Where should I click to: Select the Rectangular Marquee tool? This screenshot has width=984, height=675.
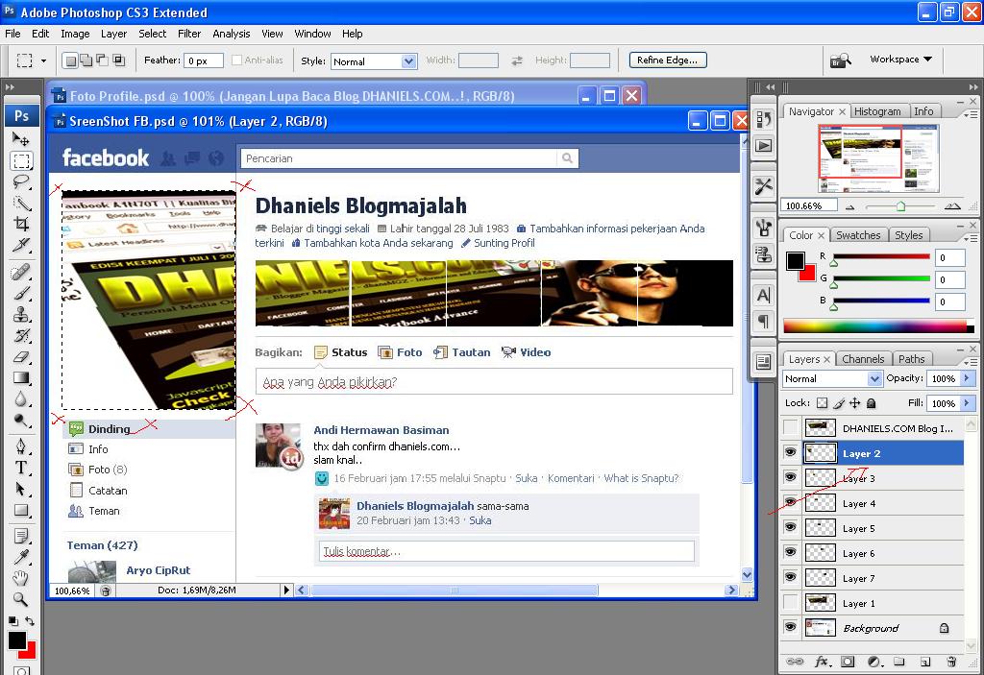pyautogui.click(x=21, y=160)
